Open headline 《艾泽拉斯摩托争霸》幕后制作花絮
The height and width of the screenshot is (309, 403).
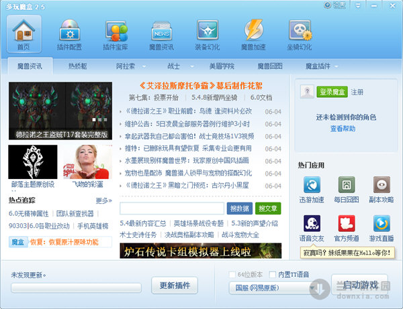click(x=201, y=86)
